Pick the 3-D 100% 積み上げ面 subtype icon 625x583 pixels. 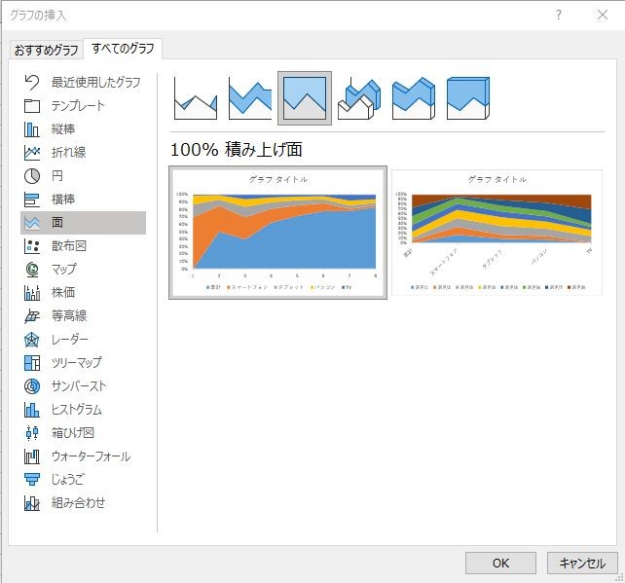coord(468,98)
